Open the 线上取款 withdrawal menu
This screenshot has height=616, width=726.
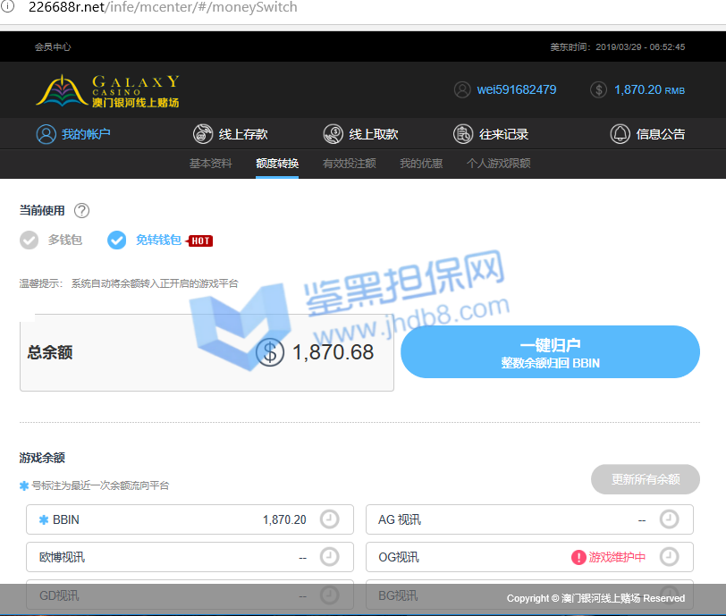point(361,134)
